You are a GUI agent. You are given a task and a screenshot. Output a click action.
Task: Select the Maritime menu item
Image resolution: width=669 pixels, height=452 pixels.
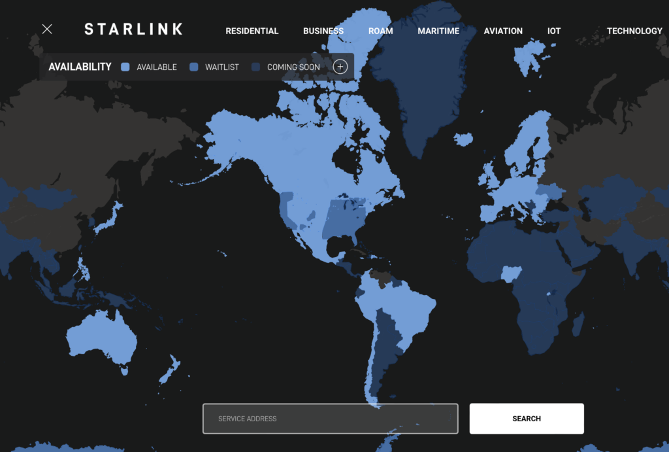click(x=438, y=31)
